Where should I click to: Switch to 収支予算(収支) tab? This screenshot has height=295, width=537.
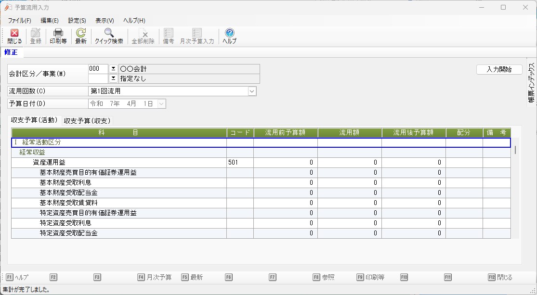(x=87, y=121)
